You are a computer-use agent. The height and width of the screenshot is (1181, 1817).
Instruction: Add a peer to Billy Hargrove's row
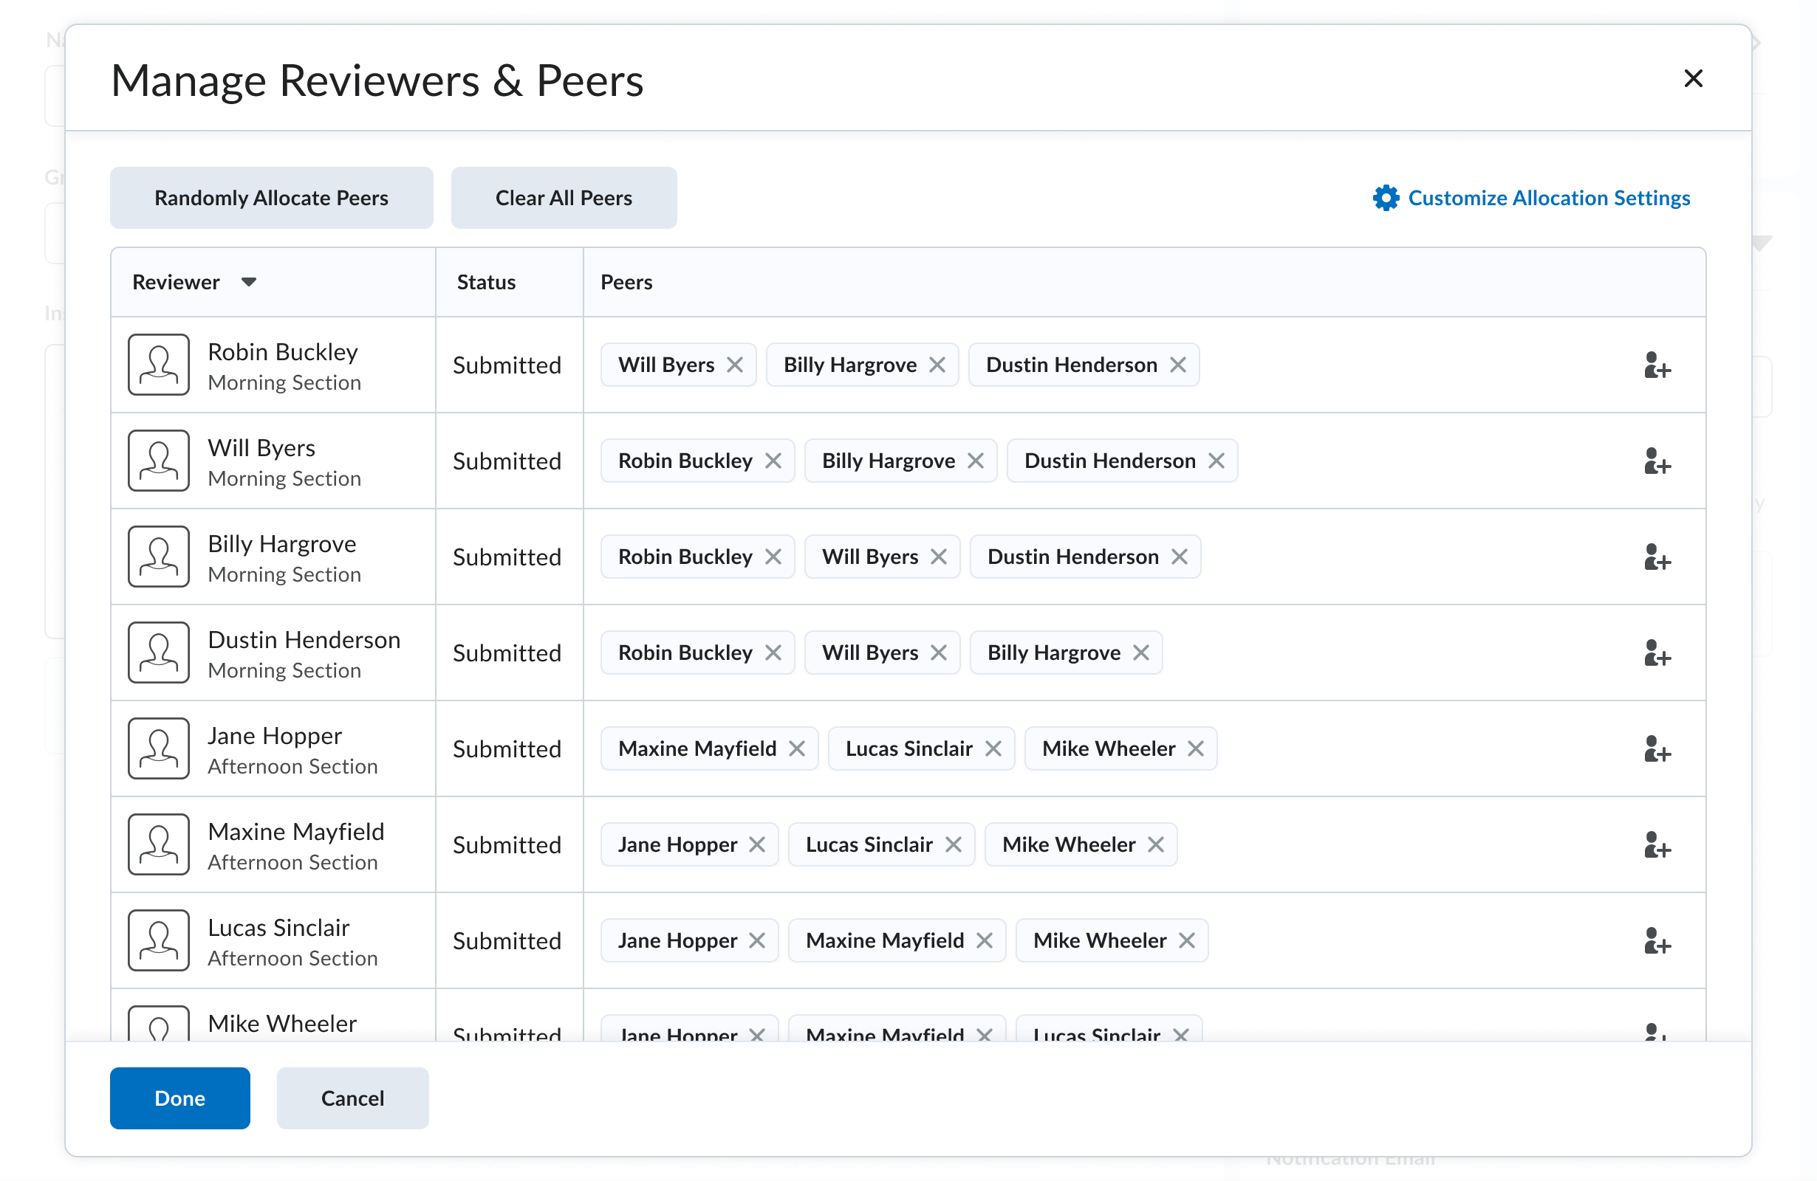[1656, 557]
